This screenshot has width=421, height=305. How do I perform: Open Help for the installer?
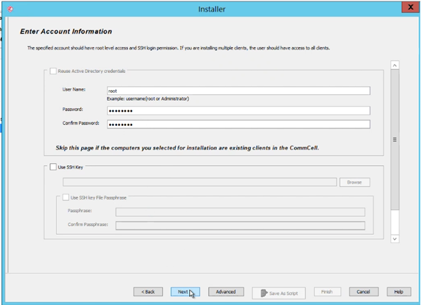399,291
